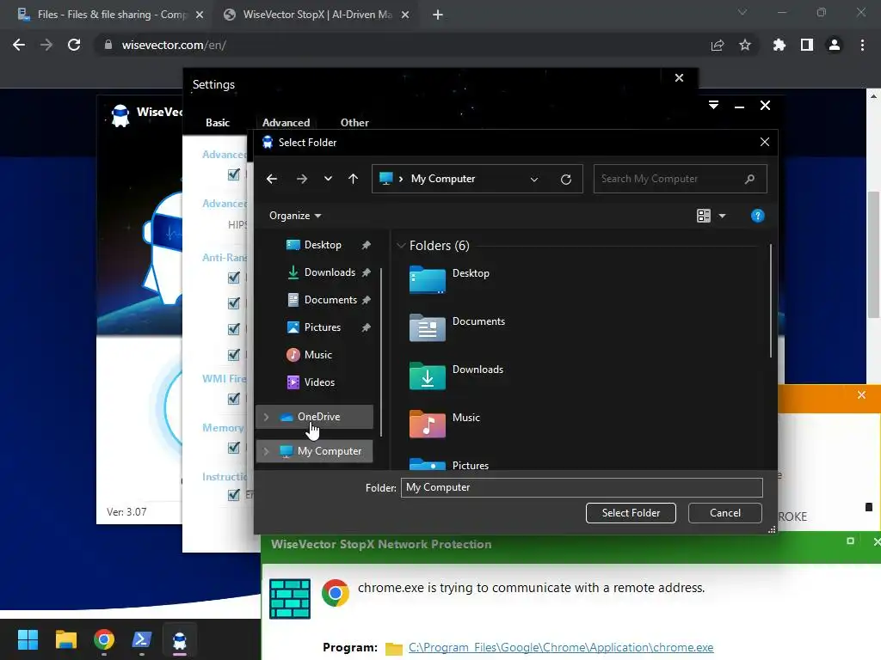This screenshot has width=881, height=660.
Task: Click the Cancel button
Action: (724, 513)
